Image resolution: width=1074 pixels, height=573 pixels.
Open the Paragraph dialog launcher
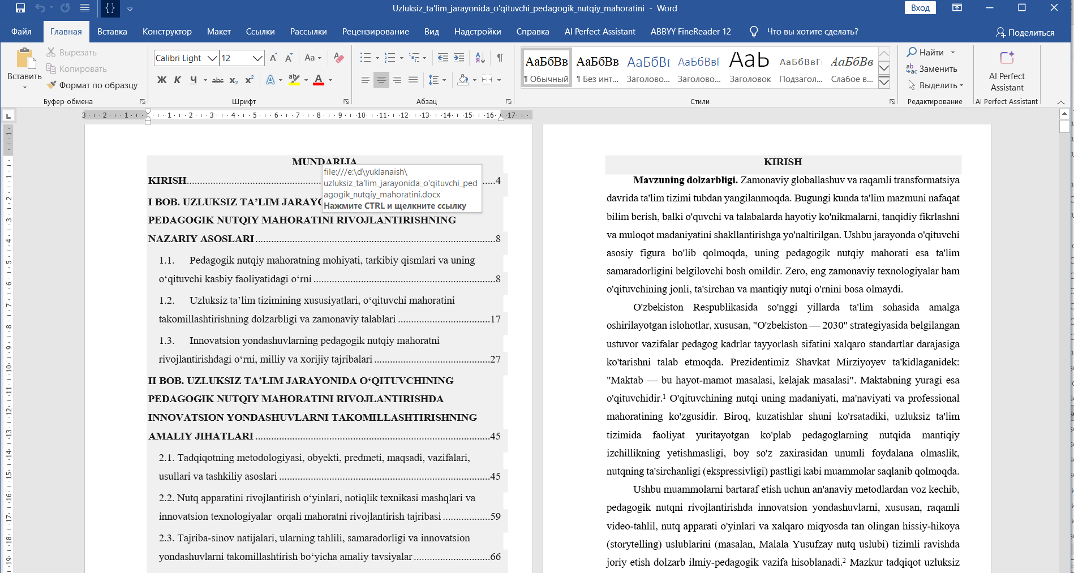pos(509,101)
